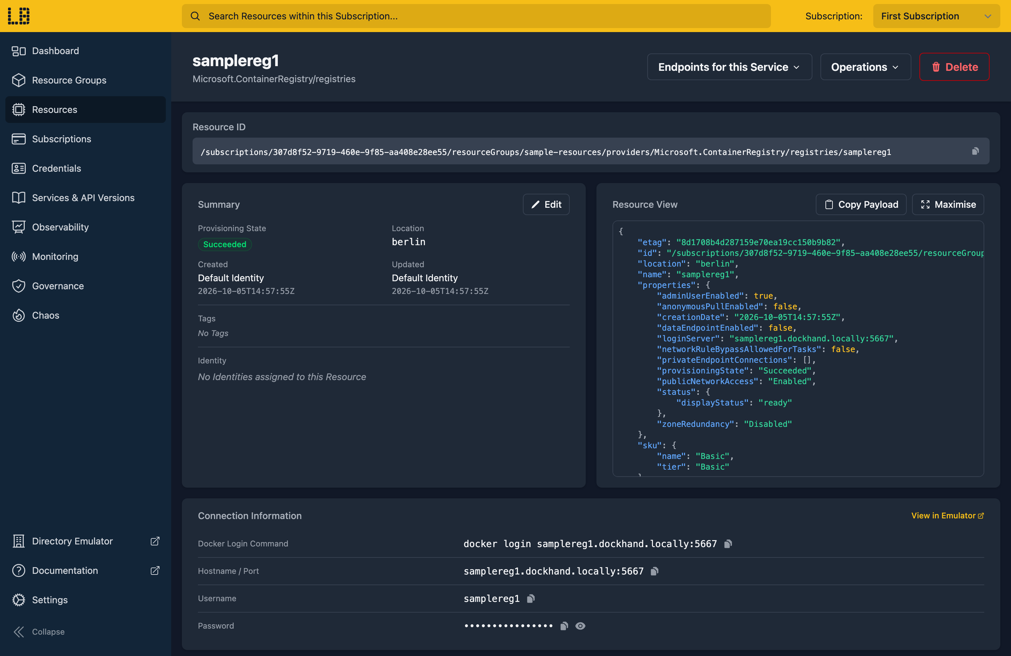
Task: Copy the Docker Login Command
Action: pyautogui.click(x=728, y=544)
